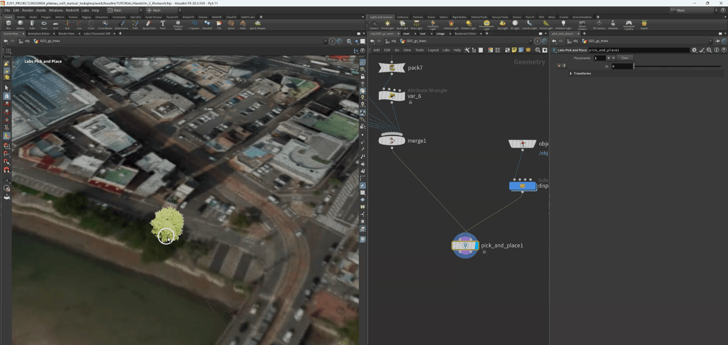Click the Spray Paint shelf tool

pos(149,24)
